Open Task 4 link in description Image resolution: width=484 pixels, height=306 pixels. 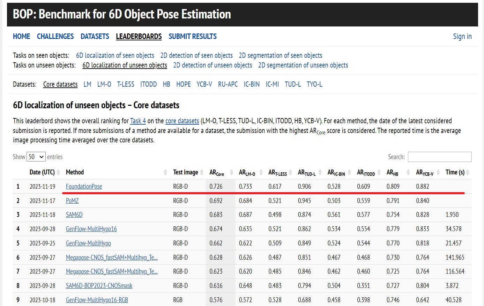[x=138, y=121]
